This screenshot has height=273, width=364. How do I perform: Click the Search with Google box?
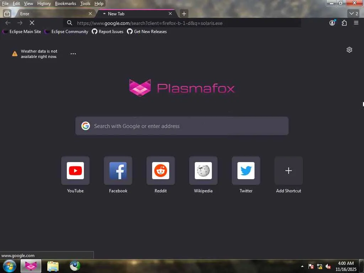coord(182,126)
